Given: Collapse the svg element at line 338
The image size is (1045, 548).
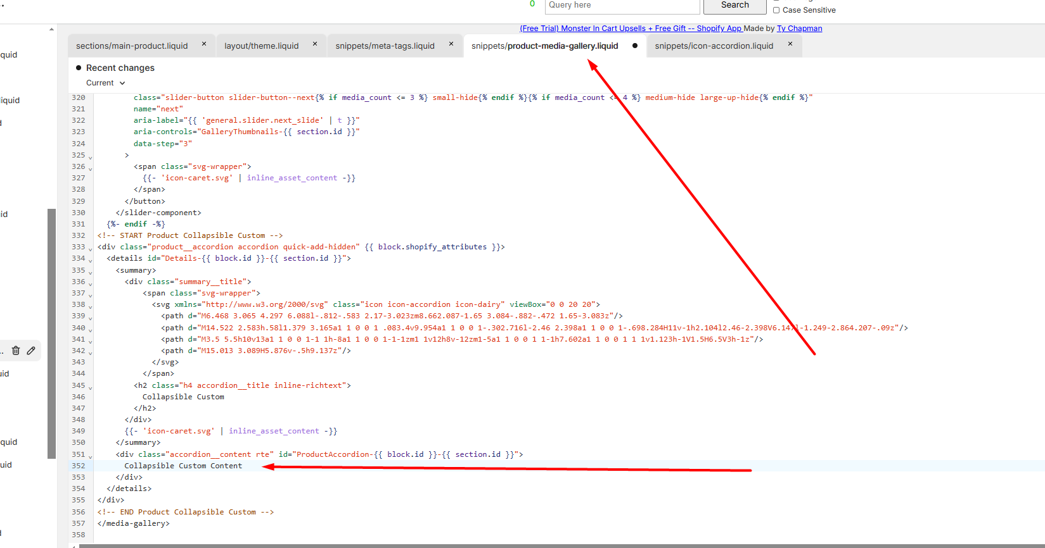Looking at the screenshot, I should pyautogui.click(x=90, y=306).
